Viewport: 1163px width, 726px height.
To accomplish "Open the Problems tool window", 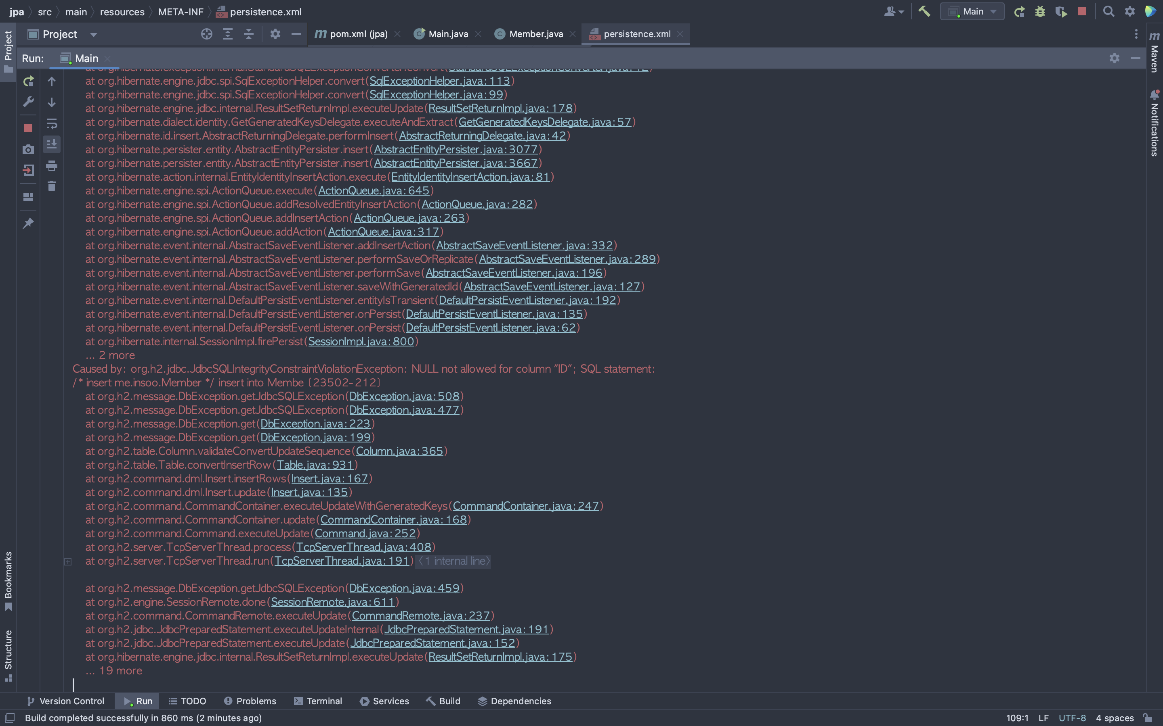I will coord(250,701).
